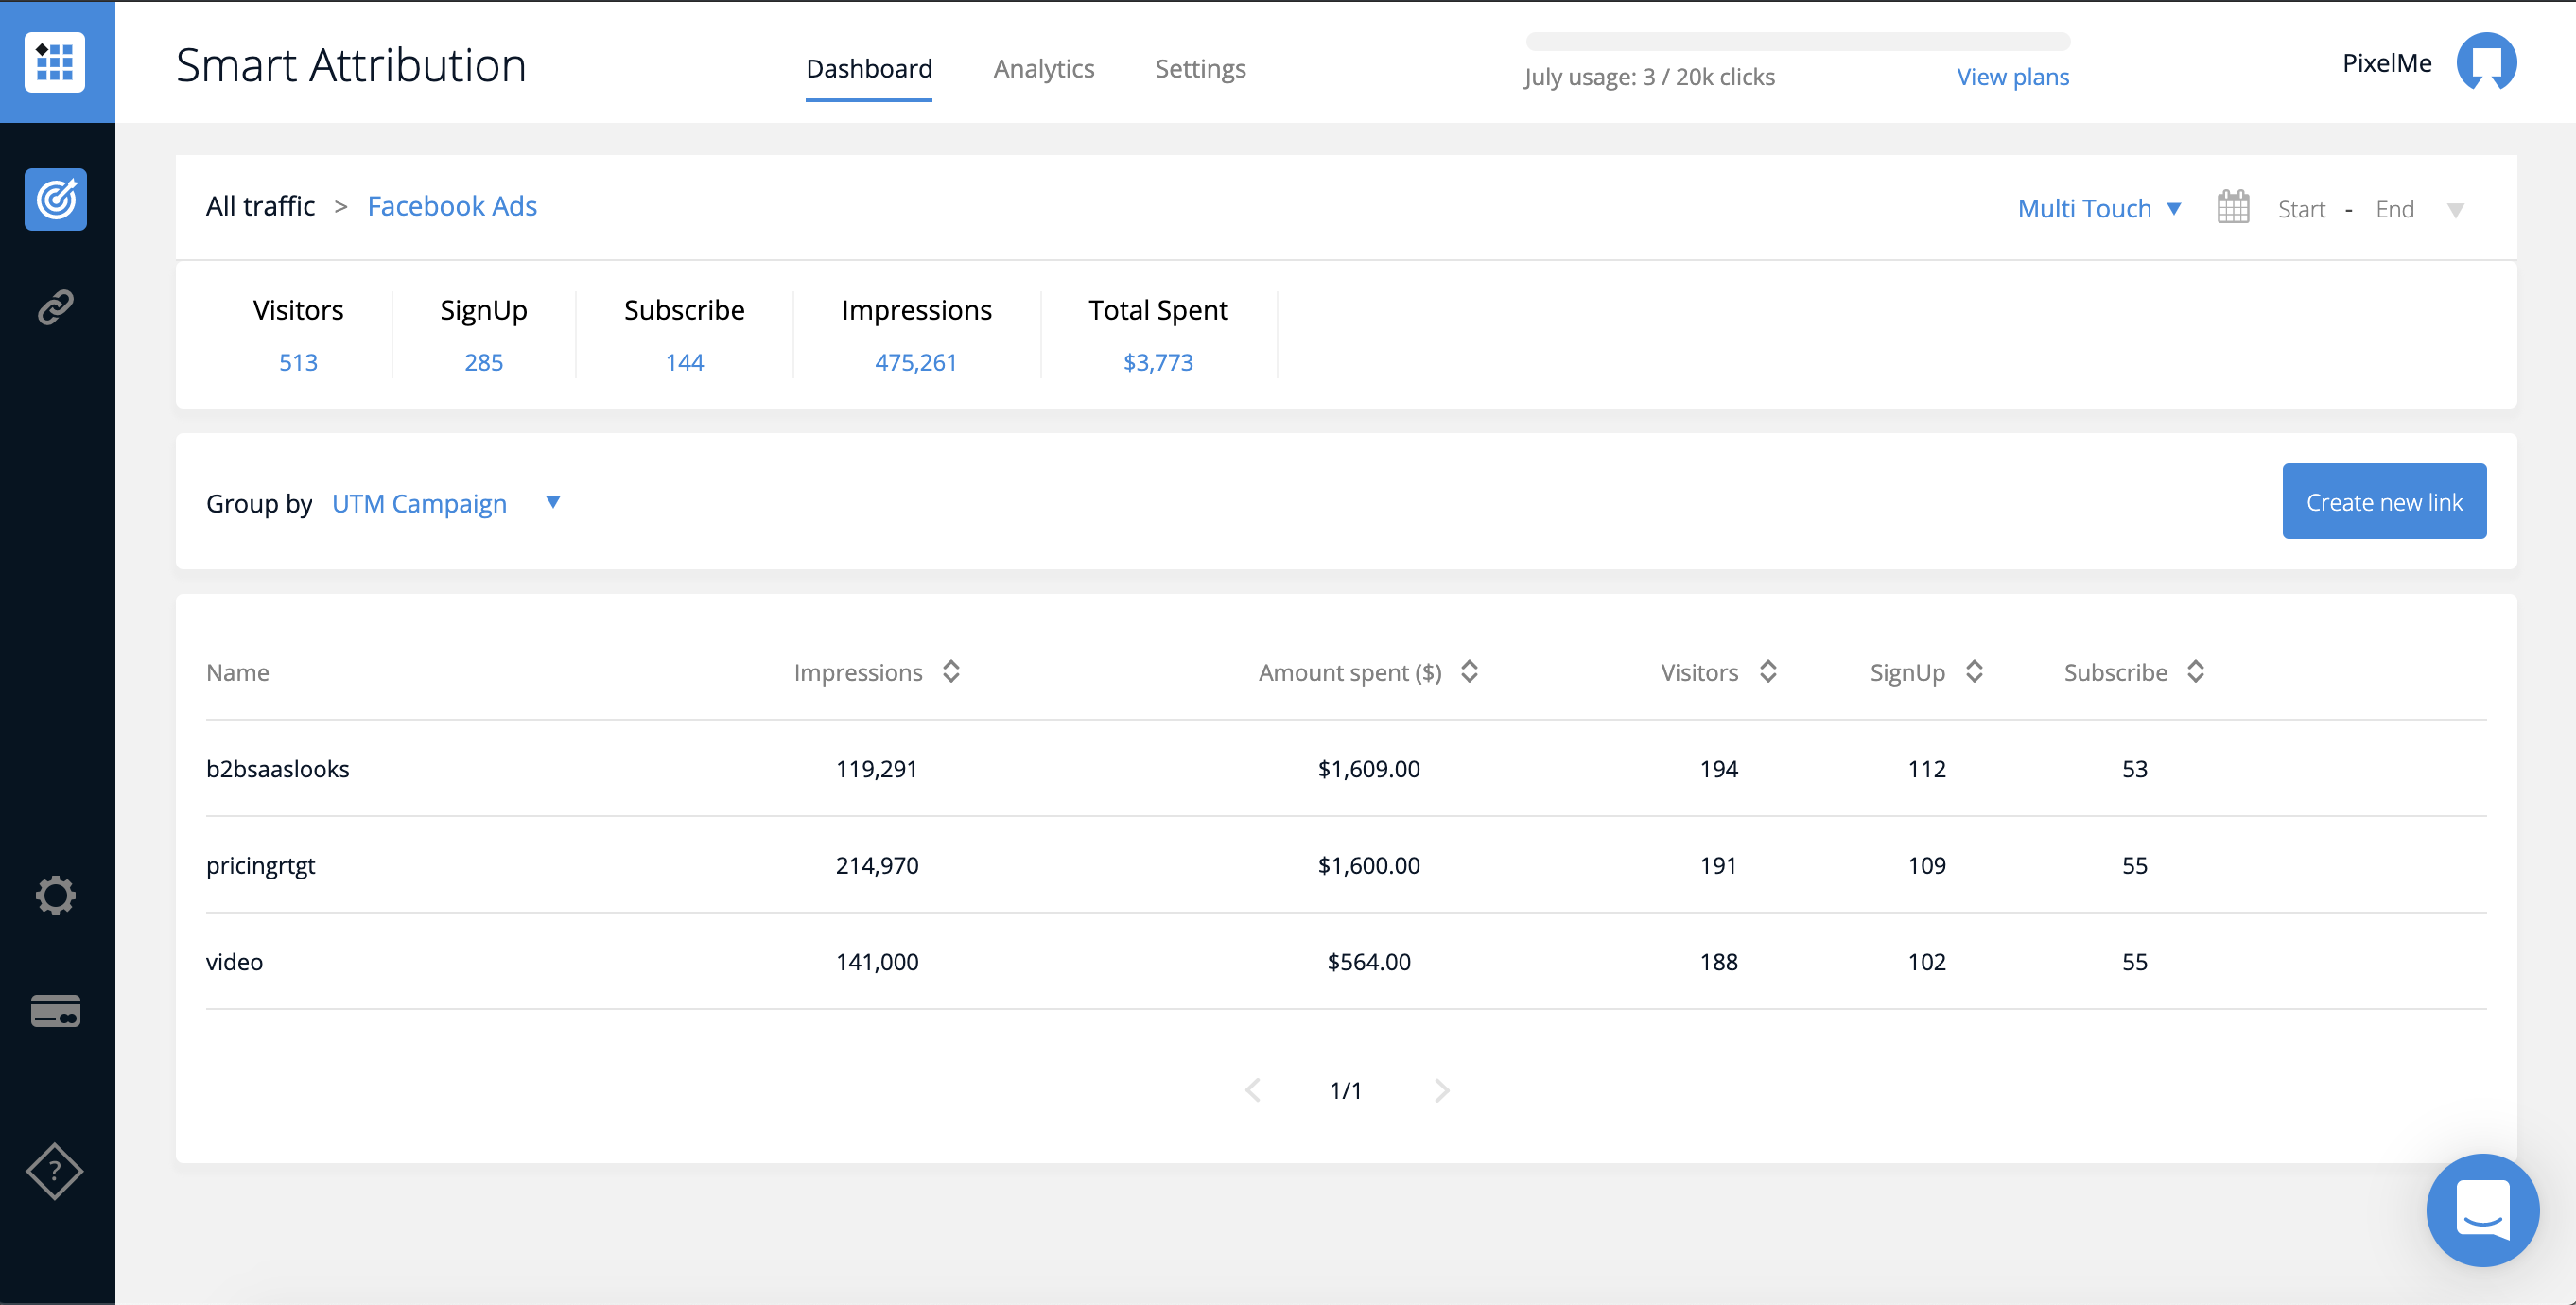Sort table by Amount spent column
2576x1305 pixels.
[1469, 671]
